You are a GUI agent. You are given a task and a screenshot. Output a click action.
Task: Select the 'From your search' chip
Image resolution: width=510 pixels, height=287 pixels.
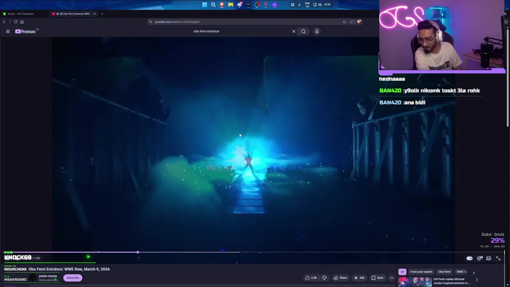(x=421, y=272)
